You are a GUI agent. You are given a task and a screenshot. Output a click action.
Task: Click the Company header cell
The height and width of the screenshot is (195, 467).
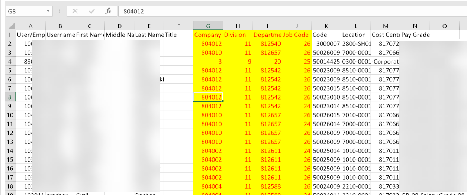(x=208, y=35)
